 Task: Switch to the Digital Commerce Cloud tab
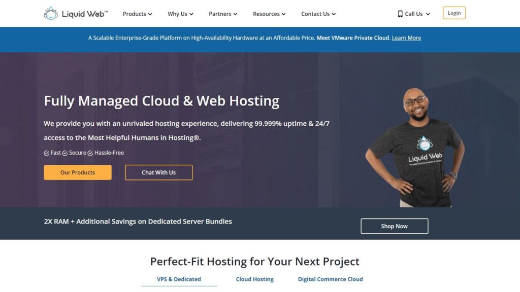[330, 279]
